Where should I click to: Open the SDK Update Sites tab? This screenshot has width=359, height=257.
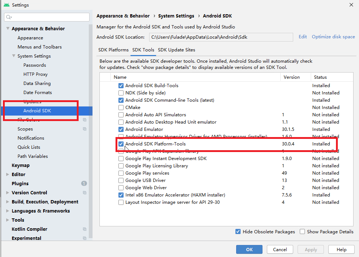tap(176, 50)
